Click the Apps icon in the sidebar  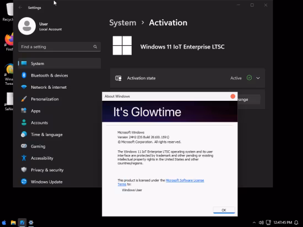click(24, 111)
